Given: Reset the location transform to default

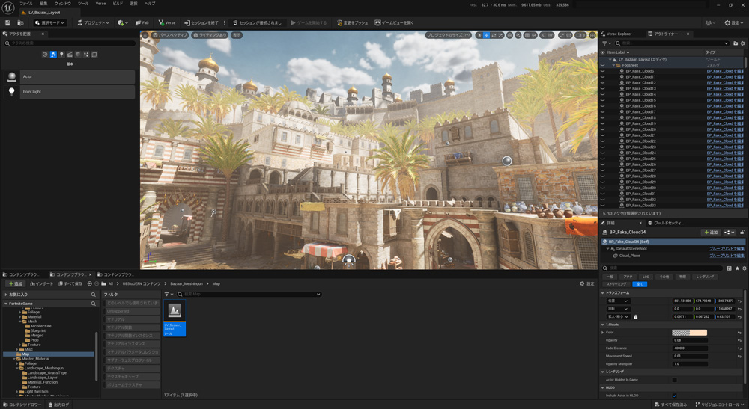Looking at the screenshot, I should point(739,301).
